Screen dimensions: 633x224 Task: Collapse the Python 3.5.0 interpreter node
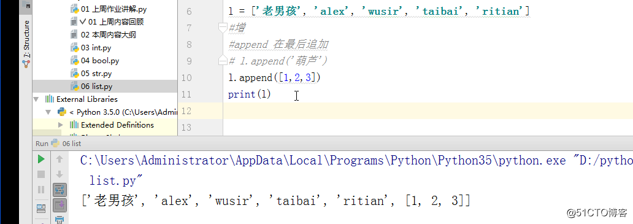pos(49,112)
